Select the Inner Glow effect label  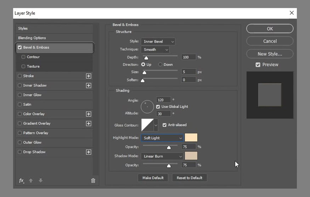pyautogui.click(x=33, y=95)
